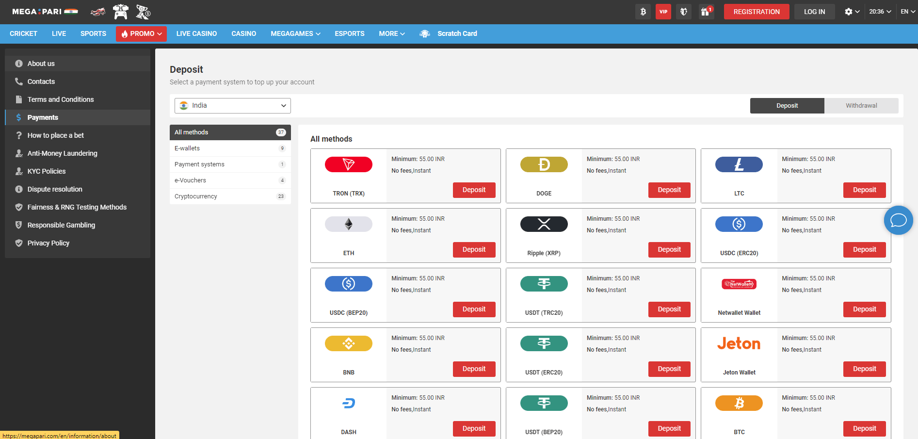Click the BTC bitcoin logo
This screenshot has height=439, width=918.
739,403
